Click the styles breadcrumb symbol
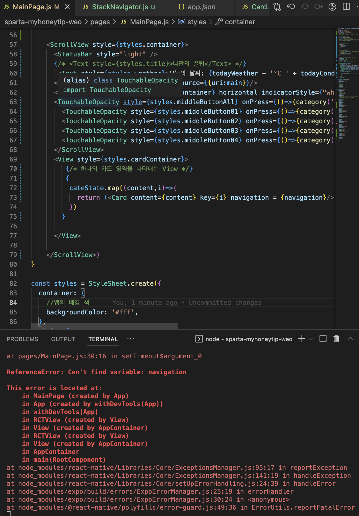The image size is (359, 516). (192, 22)
